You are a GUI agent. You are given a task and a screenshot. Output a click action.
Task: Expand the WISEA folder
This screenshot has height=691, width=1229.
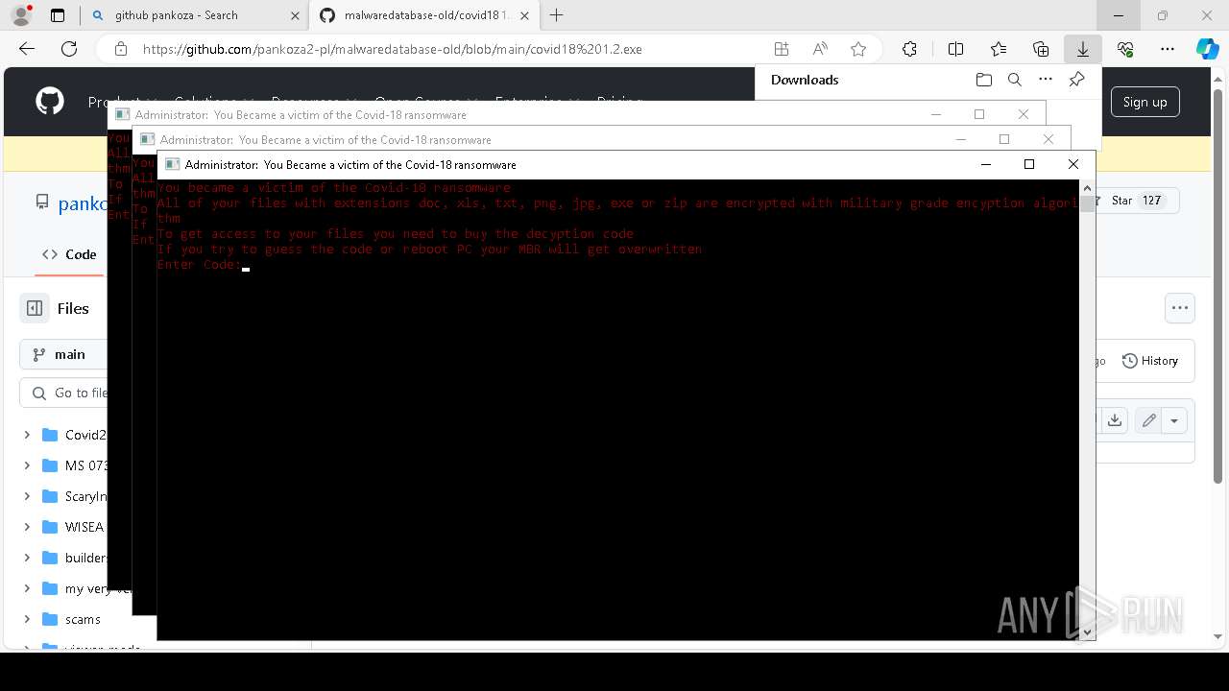click(27, 527)
